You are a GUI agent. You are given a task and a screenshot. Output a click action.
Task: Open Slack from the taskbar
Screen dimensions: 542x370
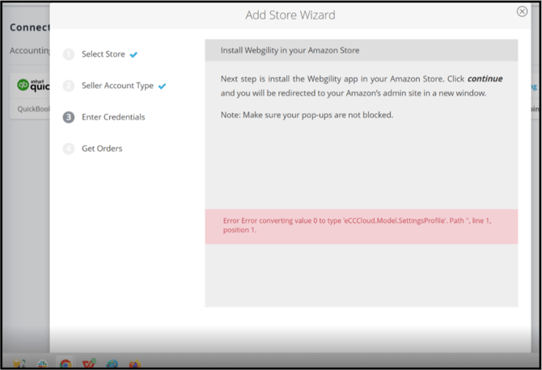click(41, 364)
